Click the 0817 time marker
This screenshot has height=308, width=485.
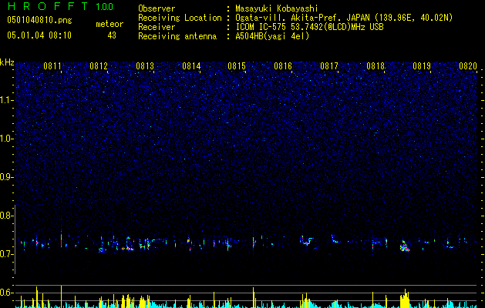[x=329, y=66]
